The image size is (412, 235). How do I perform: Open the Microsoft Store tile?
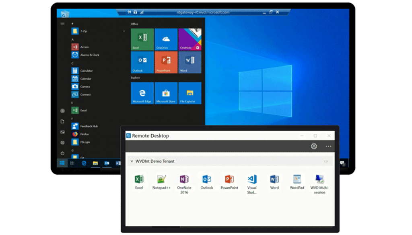click(166, 93)
